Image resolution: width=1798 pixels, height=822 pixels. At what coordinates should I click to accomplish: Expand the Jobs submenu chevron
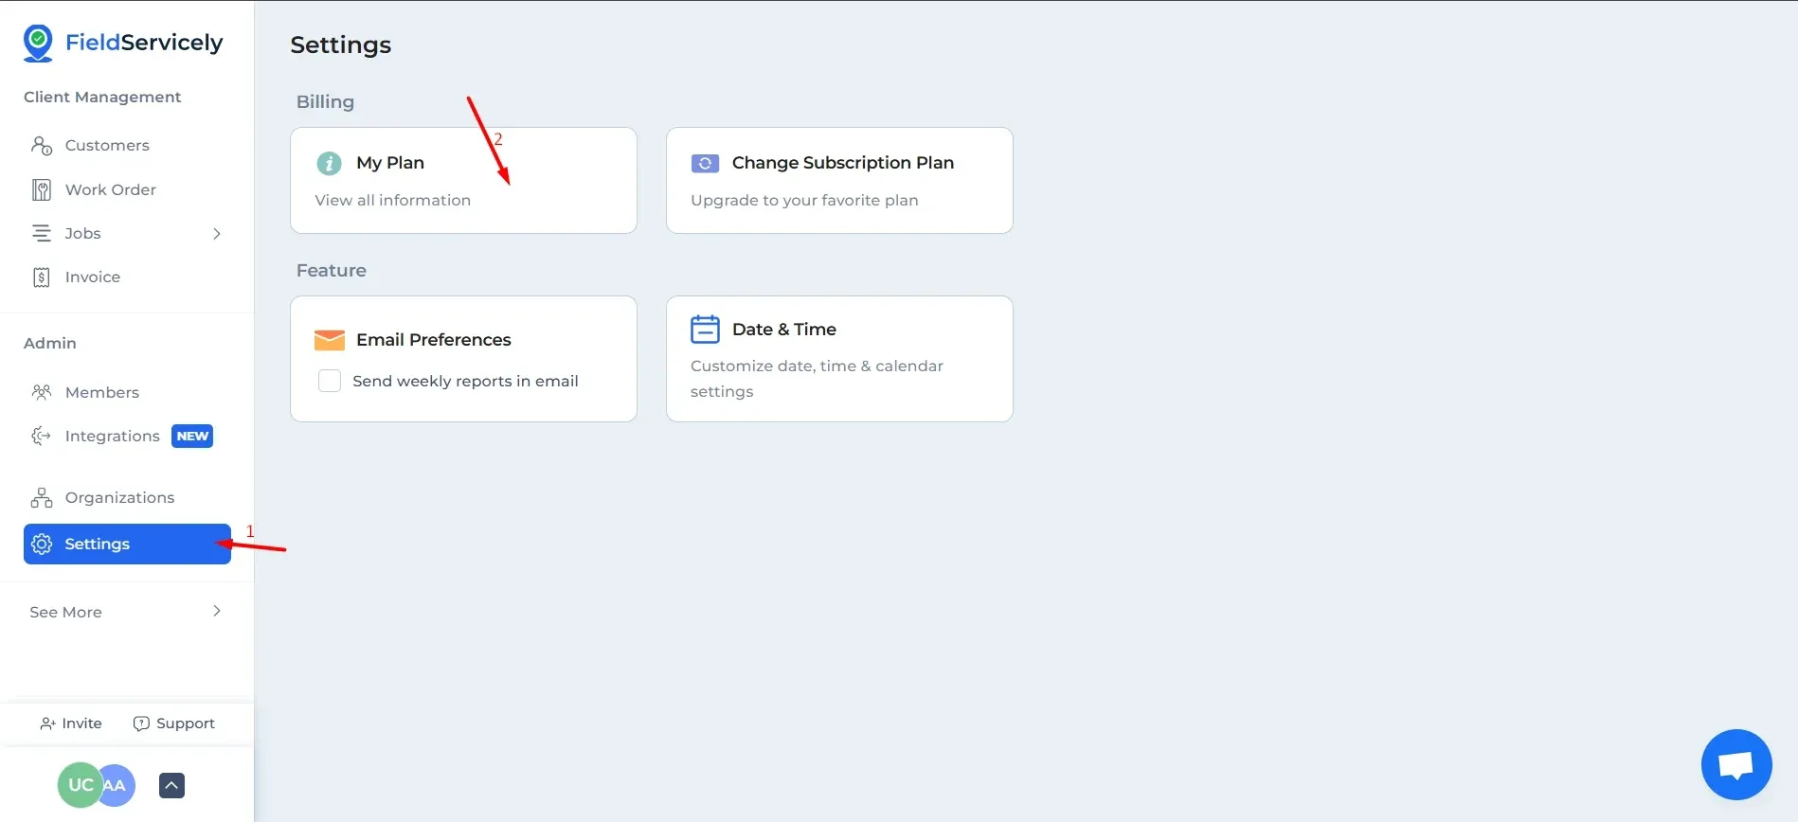217,234
